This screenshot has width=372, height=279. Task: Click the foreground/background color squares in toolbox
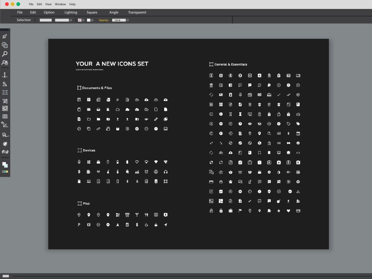pyautogui.click(x=5, y=165)
